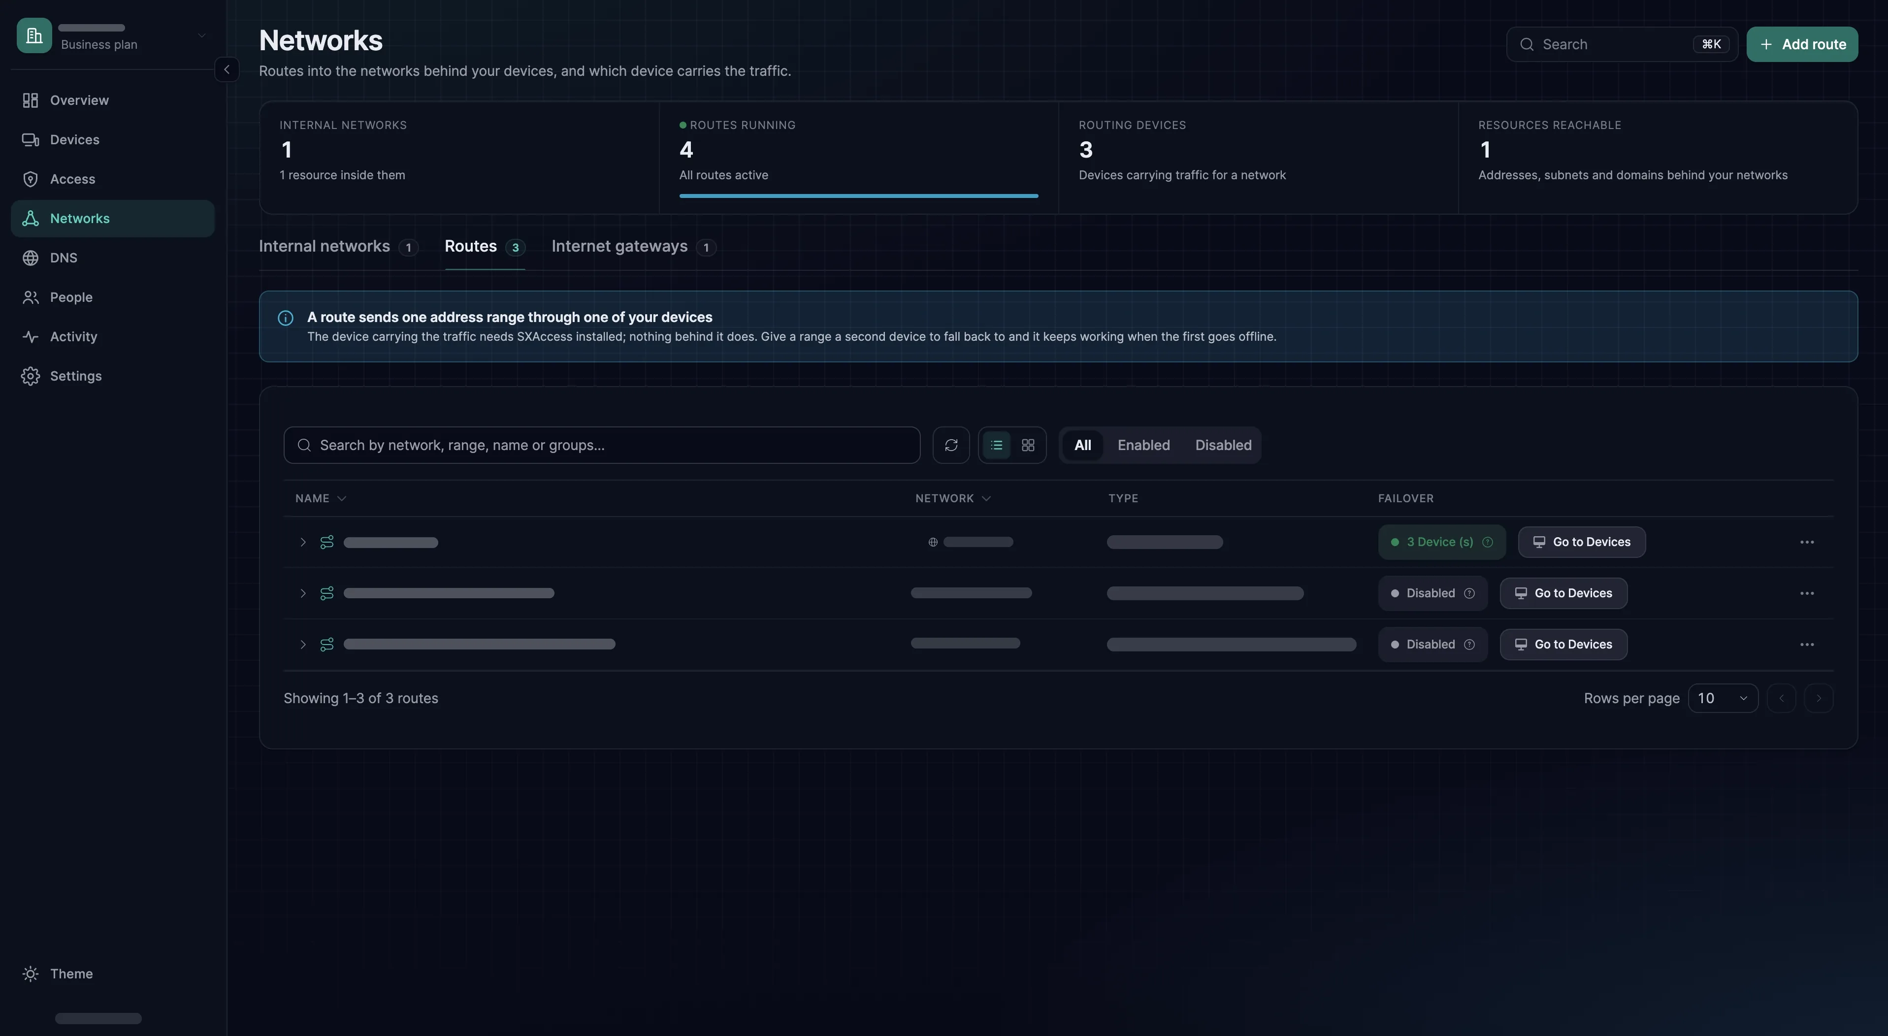This screenshot has height=1036, width=1888.
Task: Switch to list view
Action: point(996,446)
